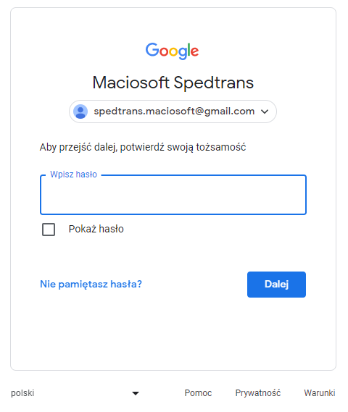Open the Prywatność footer link
348x412 pixels.
[x=258, y=393]
